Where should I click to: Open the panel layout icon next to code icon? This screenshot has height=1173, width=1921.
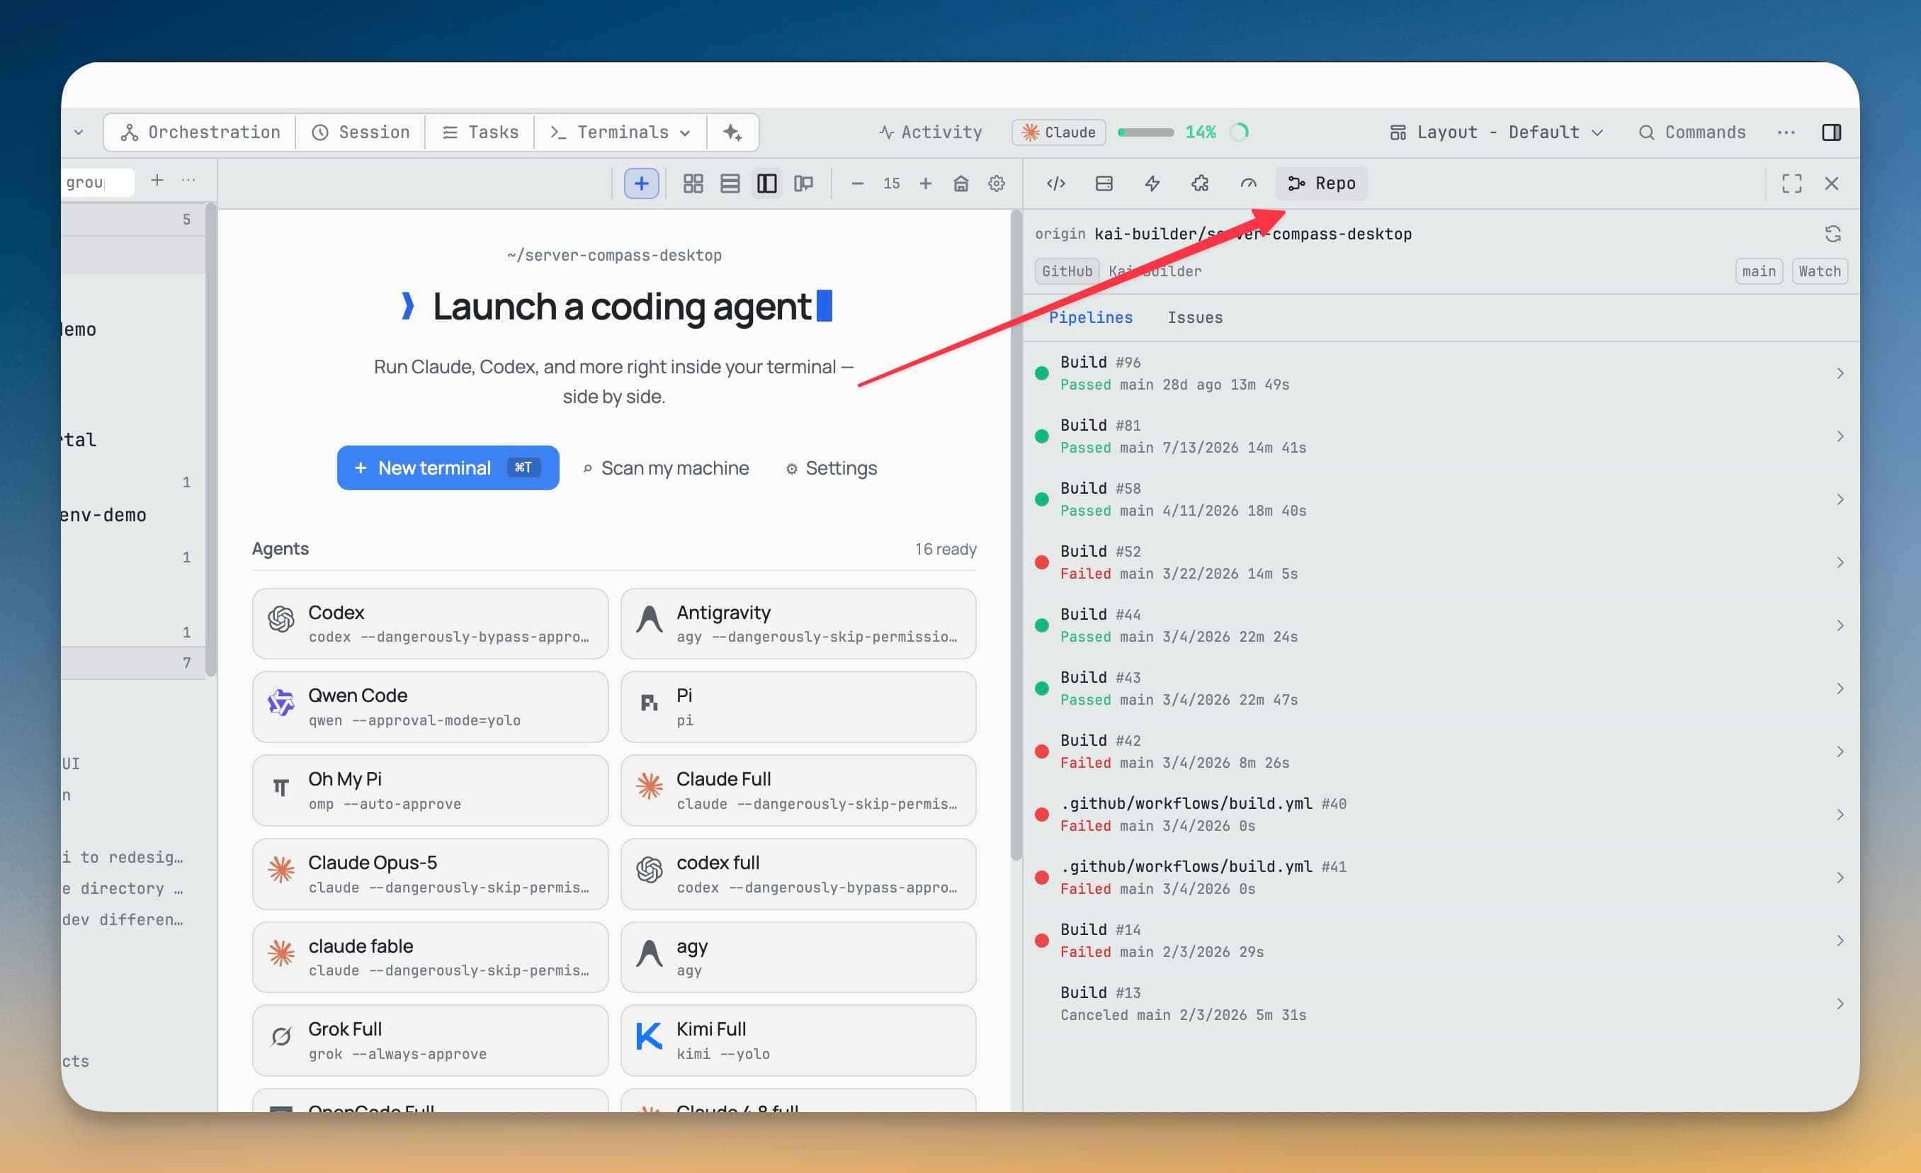1104,183
